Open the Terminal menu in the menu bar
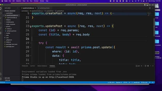 click(36, 1)
